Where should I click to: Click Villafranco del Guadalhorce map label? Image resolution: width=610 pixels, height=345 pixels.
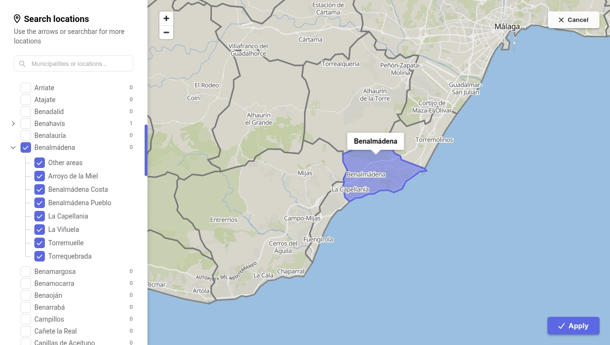[248, 50]
